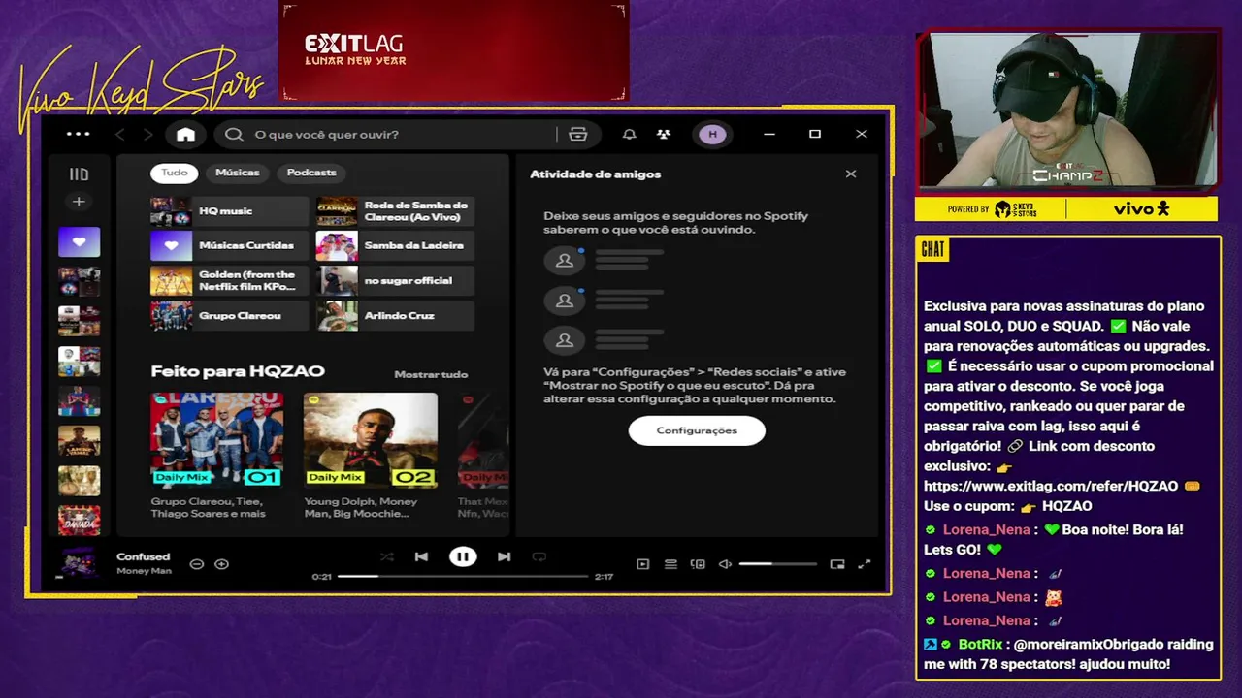Go forward with the right arrow
1242x698 pixels.
(147, 135)
